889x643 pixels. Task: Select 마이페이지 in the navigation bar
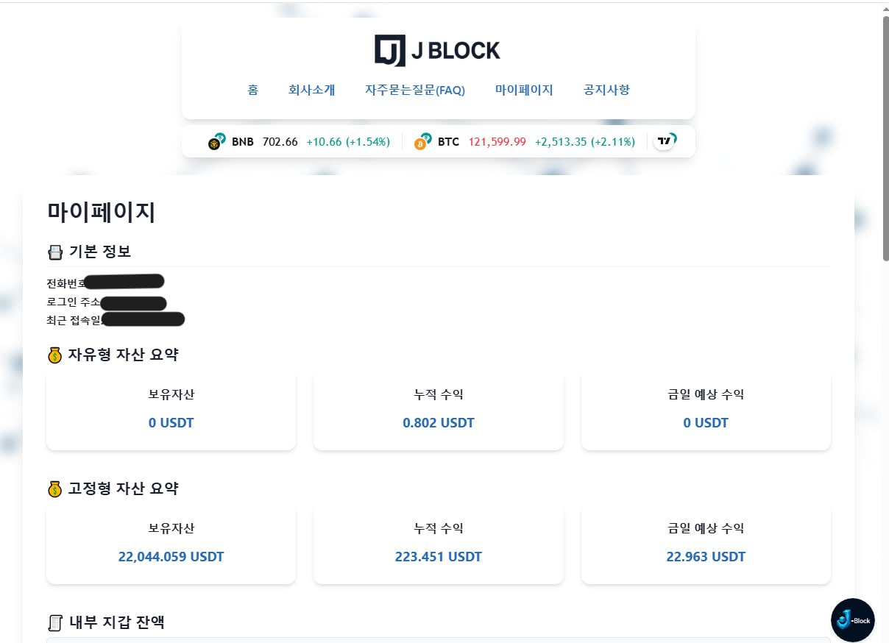click(524, 90)
